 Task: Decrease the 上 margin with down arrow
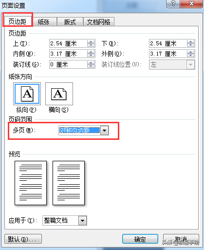(x=91, y=45)
